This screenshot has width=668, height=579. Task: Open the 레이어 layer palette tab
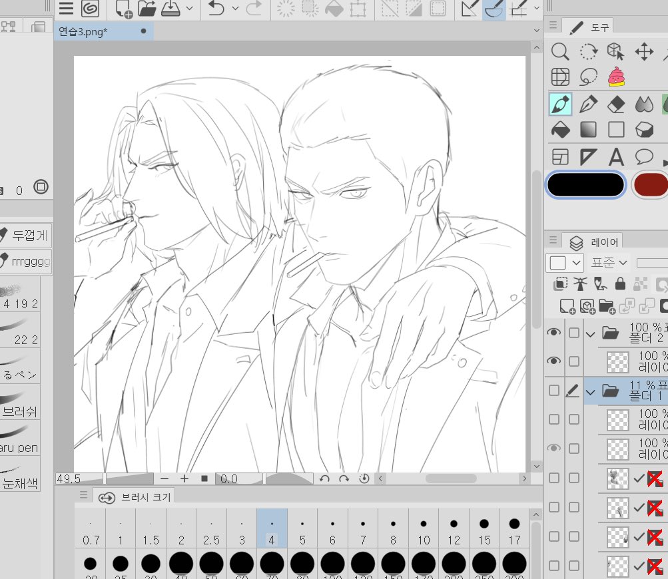594,242
